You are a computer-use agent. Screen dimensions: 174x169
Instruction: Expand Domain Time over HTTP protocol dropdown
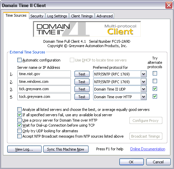point(144,97)
